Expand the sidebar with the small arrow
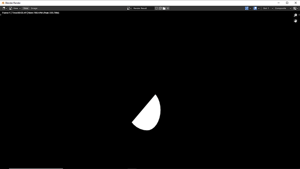The image size is (300, 169). coord(299,14)
